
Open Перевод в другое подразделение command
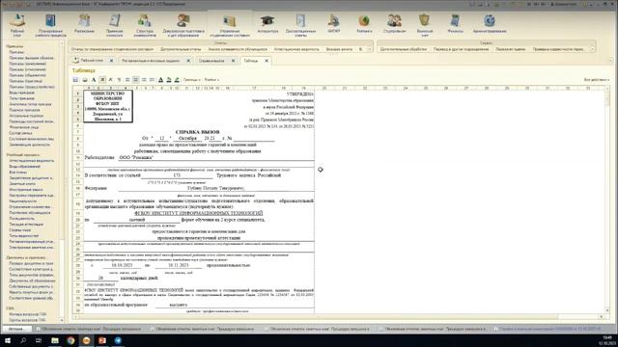pyautogui.click(x=461, y=49)
